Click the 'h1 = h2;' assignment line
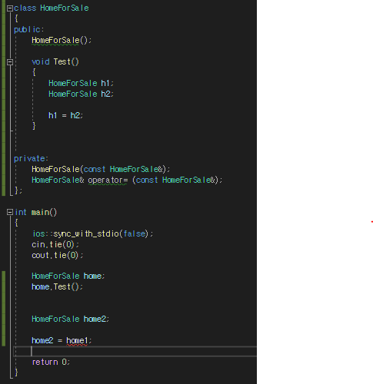Screen dimensions: 373x384 pos(66,115)
